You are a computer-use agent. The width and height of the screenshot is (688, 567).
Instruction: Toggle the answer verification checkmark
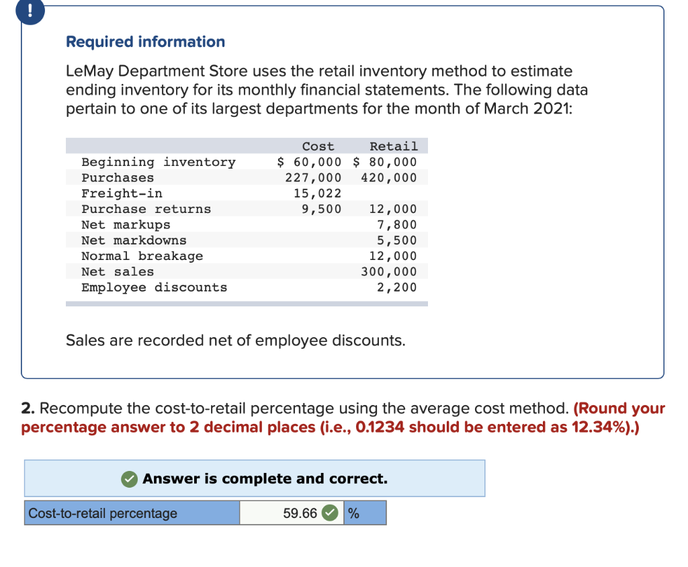pyautogui.click(x=329, y=513)
